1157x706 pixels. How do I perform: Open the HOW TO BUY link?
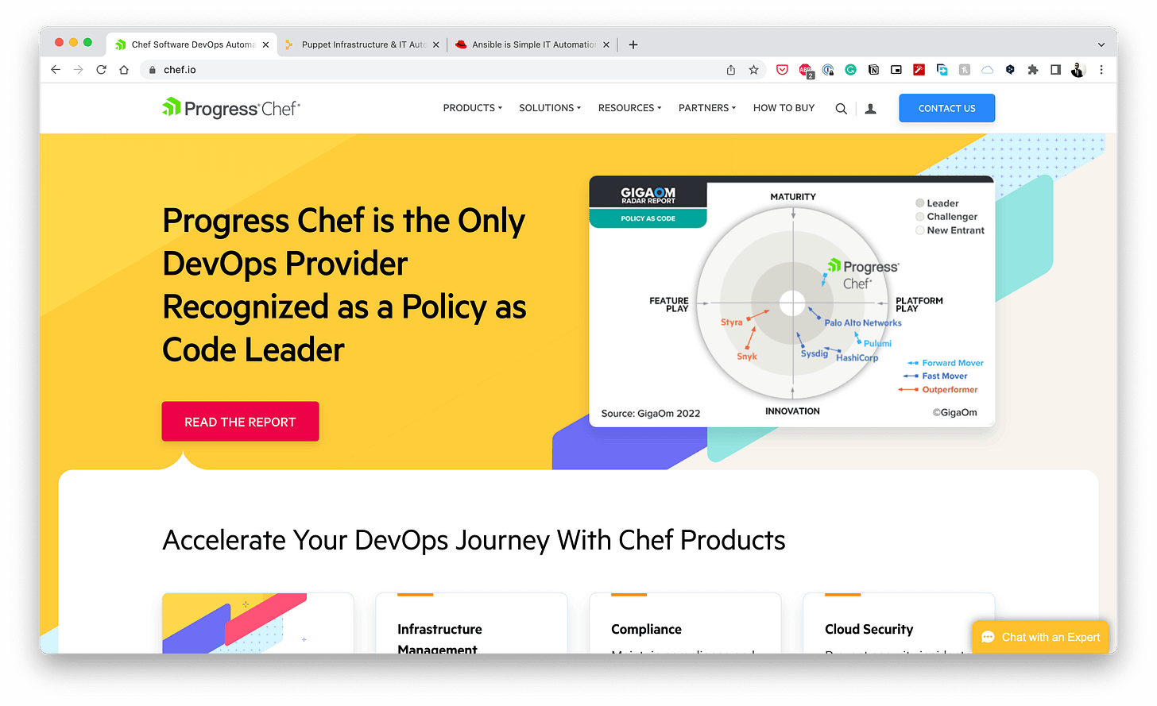(x=784, y=108)
